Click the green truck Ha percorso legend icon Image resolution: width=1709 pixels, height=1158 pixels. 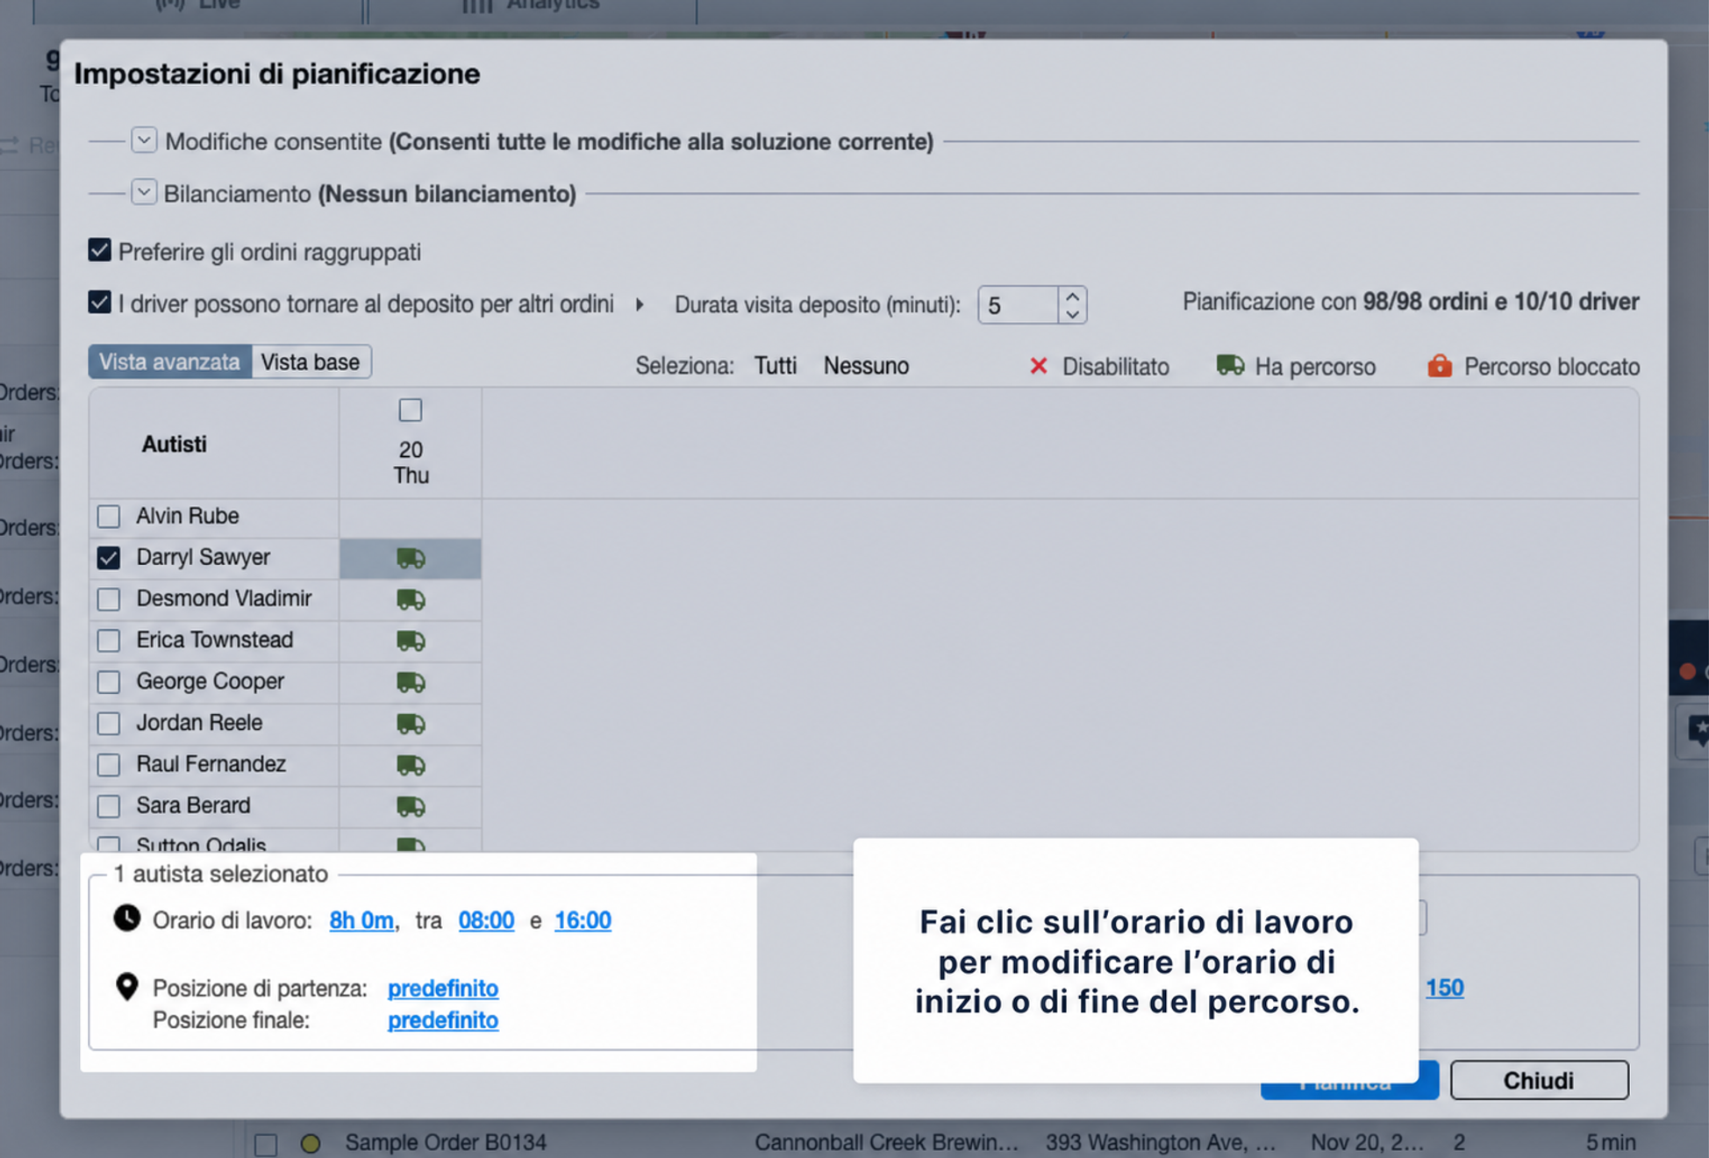click(x=1230, y=365)
